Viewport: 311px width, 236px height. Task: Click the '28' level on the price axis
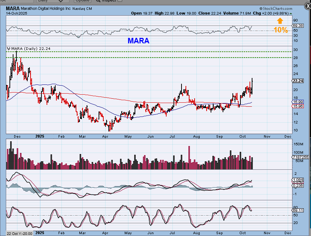295,58
